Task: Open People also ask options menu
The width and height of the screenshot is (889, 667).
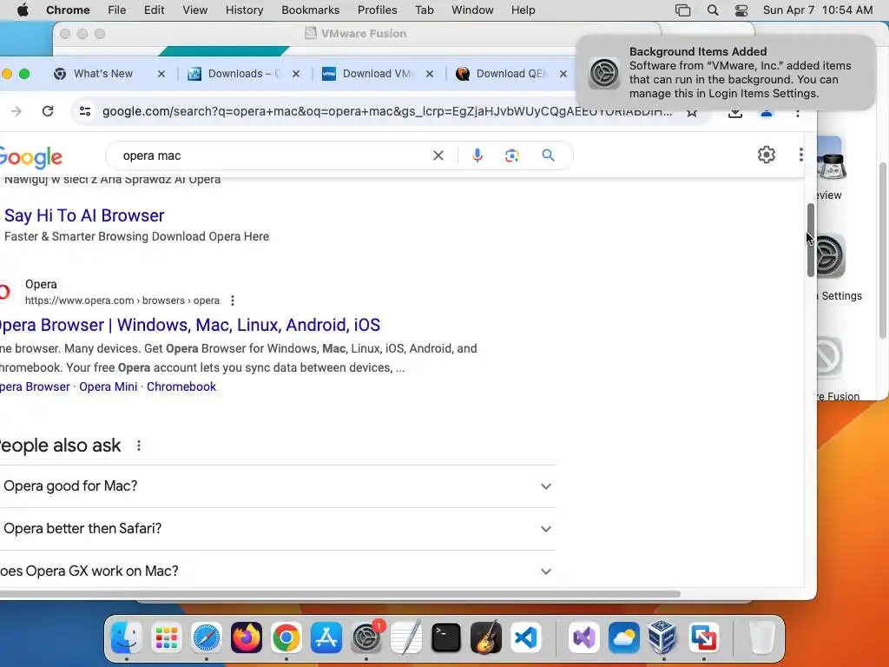Action: [x=139, y=446]
